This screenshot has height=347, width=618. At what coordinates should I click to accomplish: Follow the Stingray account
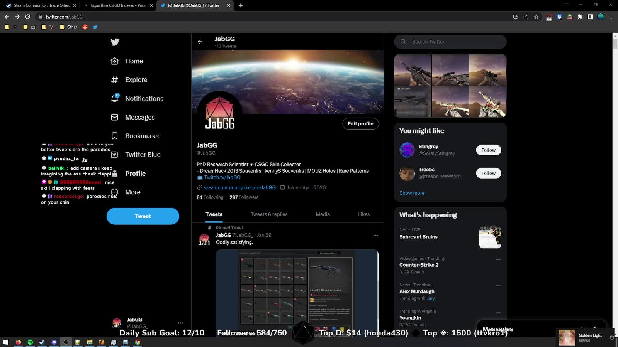coord(488,150)
